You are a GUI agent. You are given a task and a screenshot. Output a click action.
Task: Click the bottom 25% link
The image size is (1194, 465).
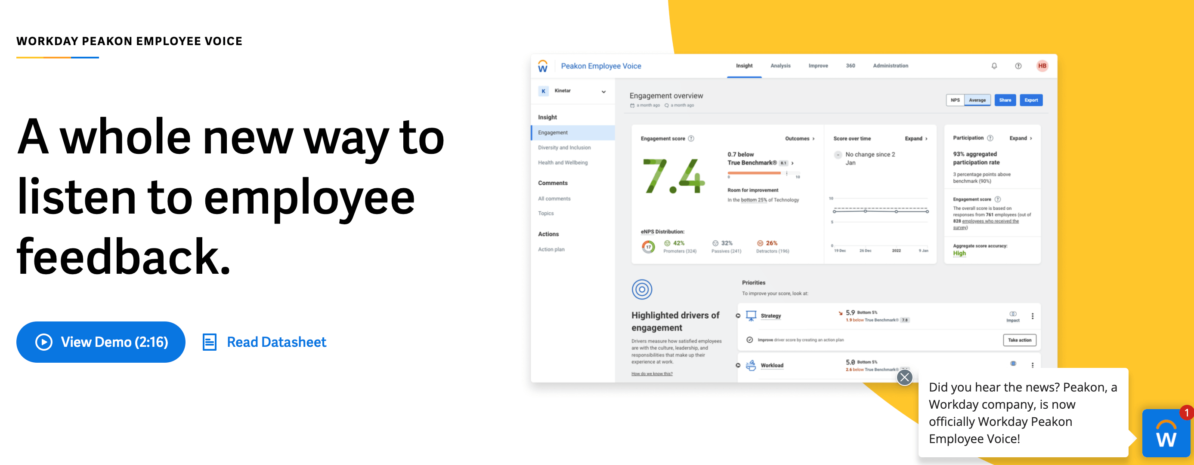754,200
